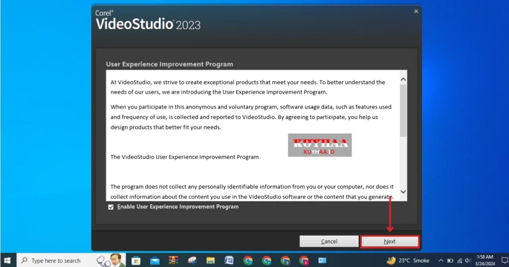
Task: Open Microsoft Store from the taskbar
Action: coord(136,261)
